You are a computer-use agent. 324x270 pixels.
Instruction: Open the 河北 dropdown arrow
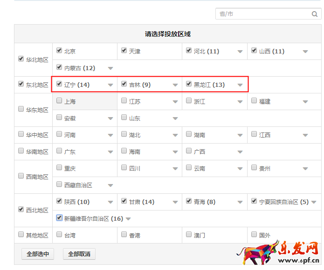(240, 52)
